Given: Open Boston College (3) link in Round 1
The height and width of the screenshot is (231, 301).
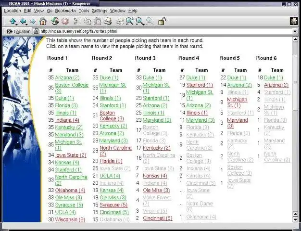Looking at the screenshot, I should pyautogui.click(x=72, y=88).
